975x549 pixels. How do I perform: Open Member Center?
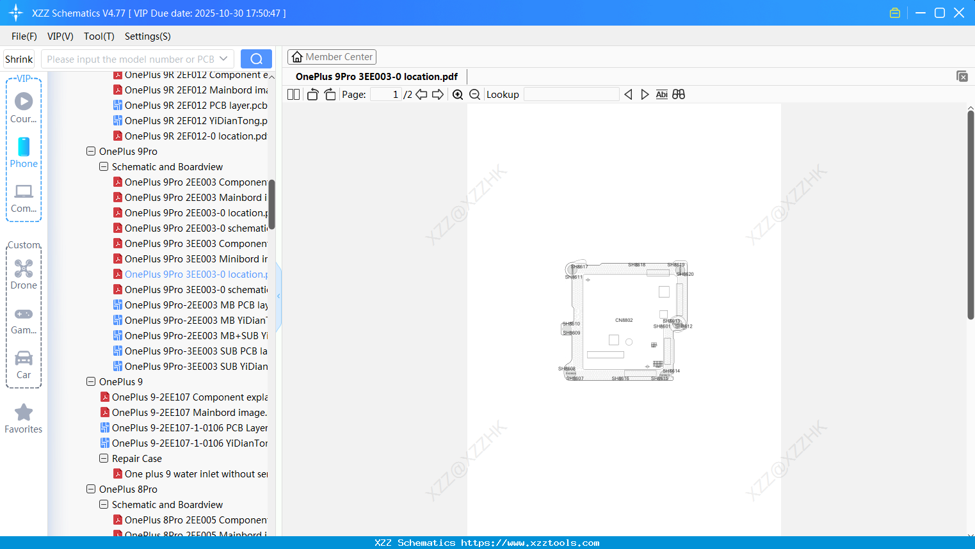tap(332, 57)
